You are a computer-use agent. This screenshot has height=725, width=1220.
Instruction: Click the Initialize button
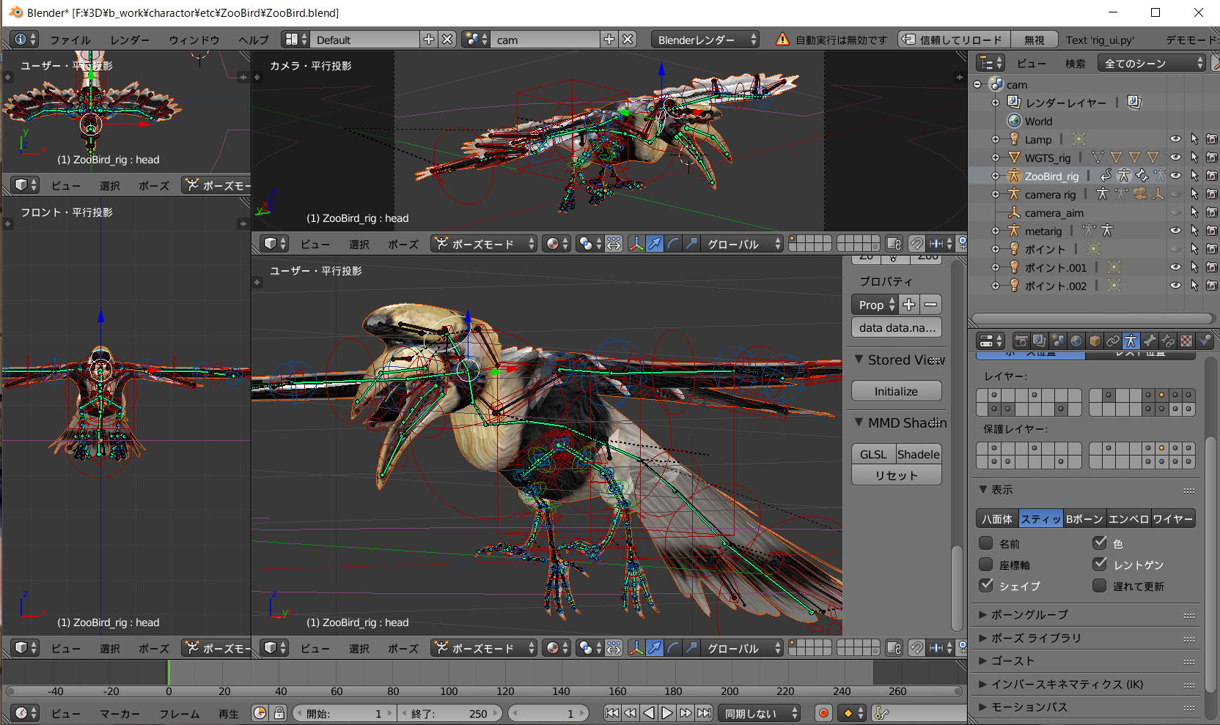tap(895, 391)
